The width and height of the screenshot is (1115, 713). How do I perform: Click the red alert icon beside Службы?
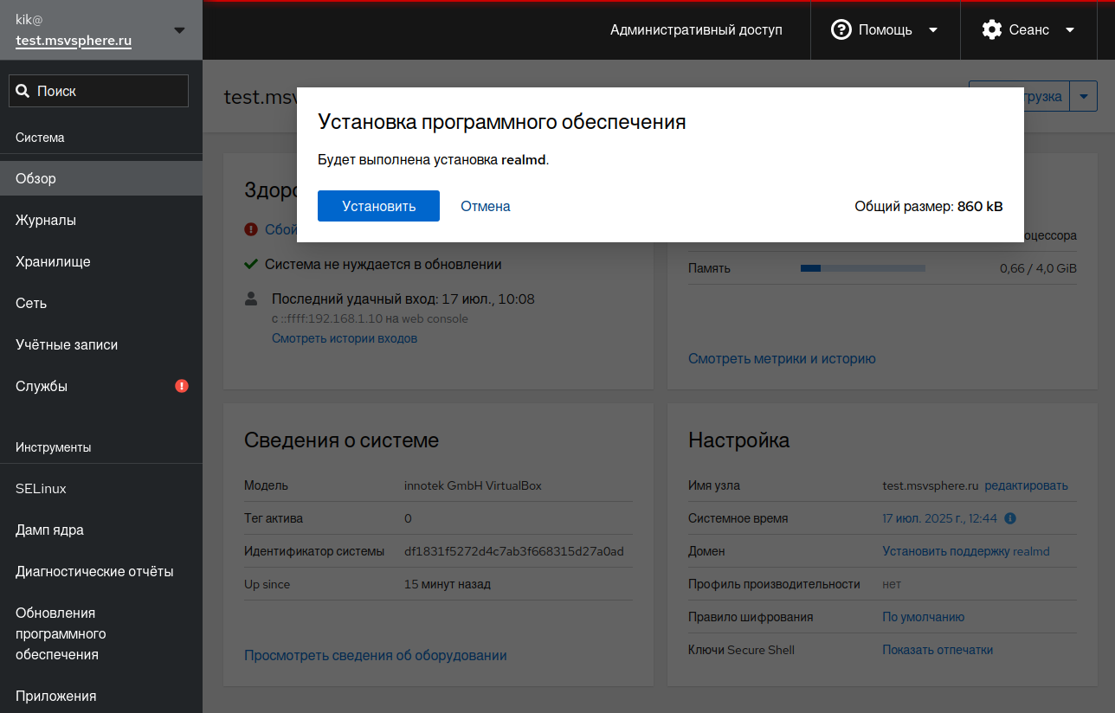[x=182, y=386]
